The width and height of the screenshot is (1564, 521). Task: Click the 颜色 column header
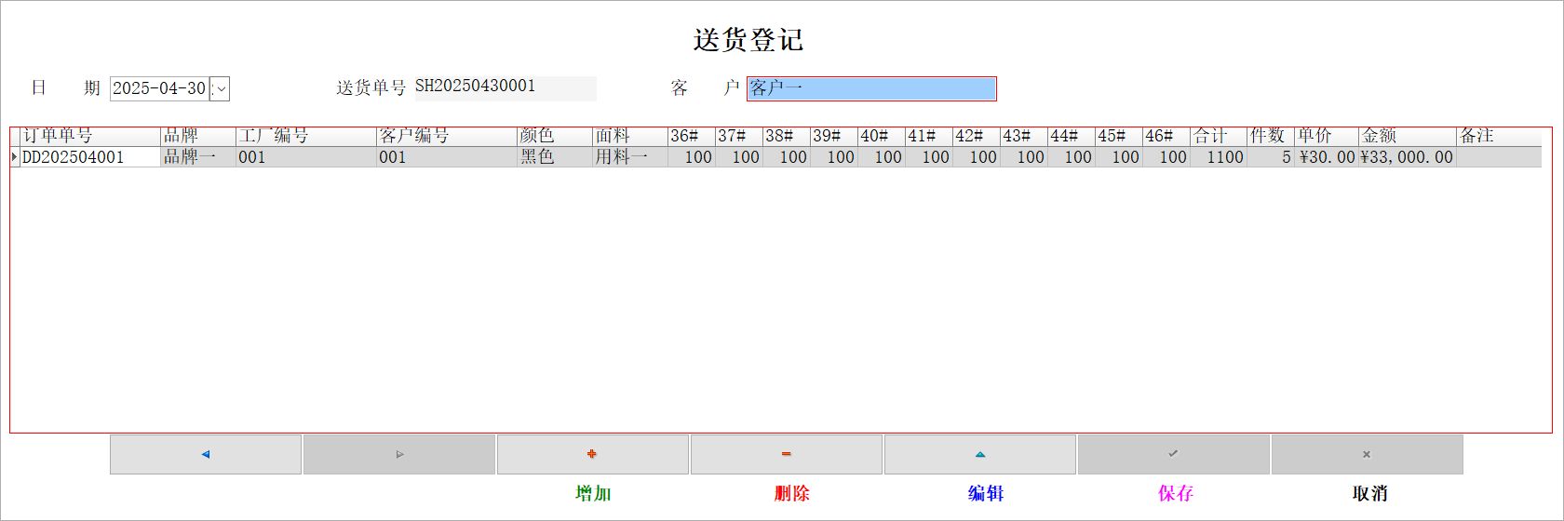click(555, 136)
